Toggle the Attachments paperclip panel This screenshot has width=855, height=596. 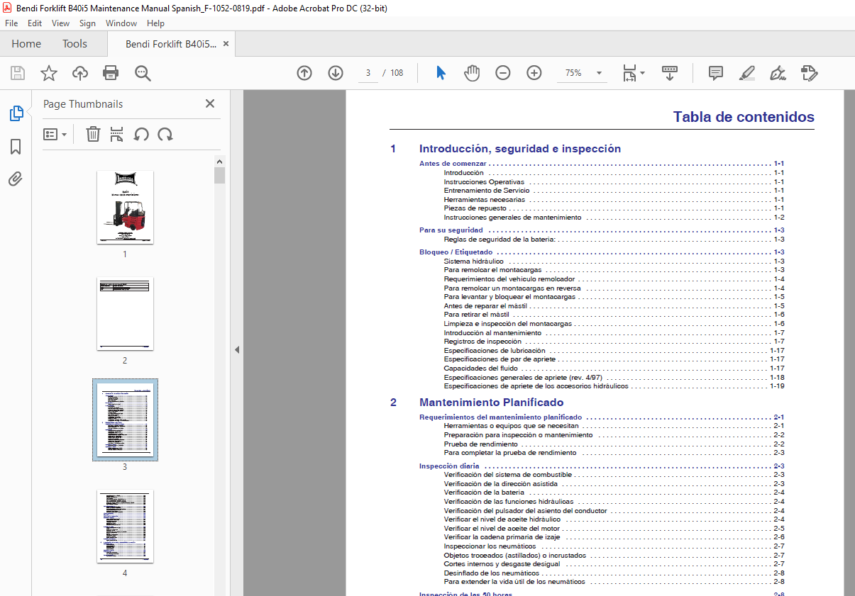point(16,179)
